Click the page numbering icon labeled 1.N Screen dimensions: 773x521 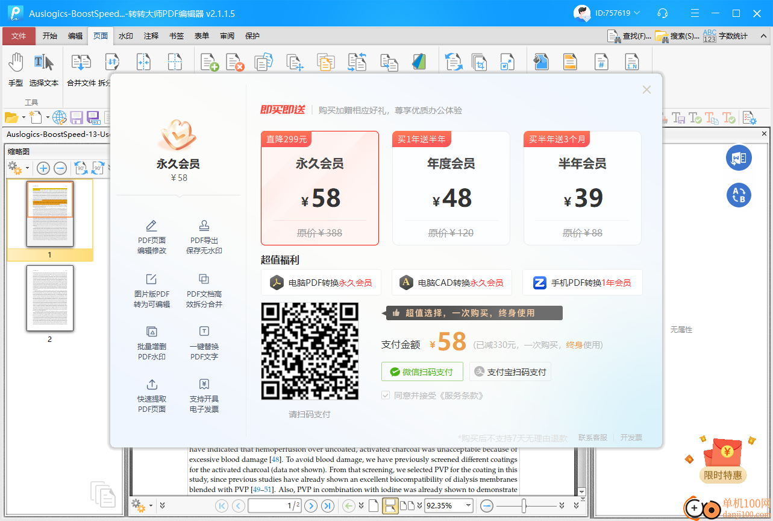click(631, 62)
